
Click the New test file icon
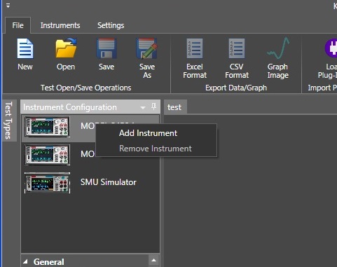coord(25,49)
